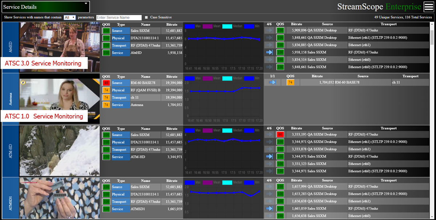The image size is (436, 220).
Task: Click the green QOS 100 indicator for Service ATM-HD
Action: (x=106, y=157)
